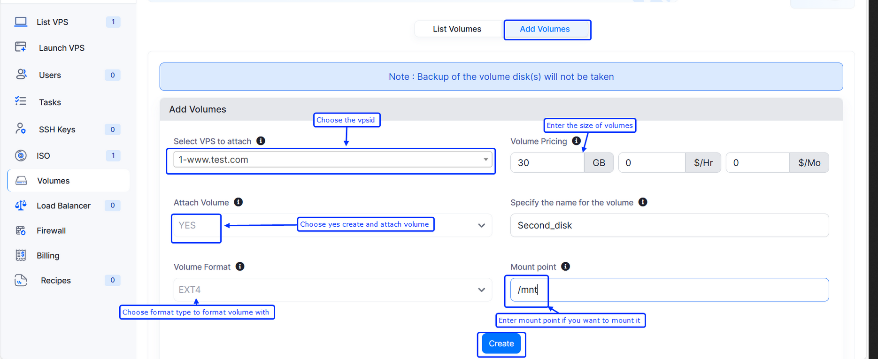The width and height of the screenshot is (878, 359).
Task: Click the Load Balancer scales icon
Action: pos(21,206)
